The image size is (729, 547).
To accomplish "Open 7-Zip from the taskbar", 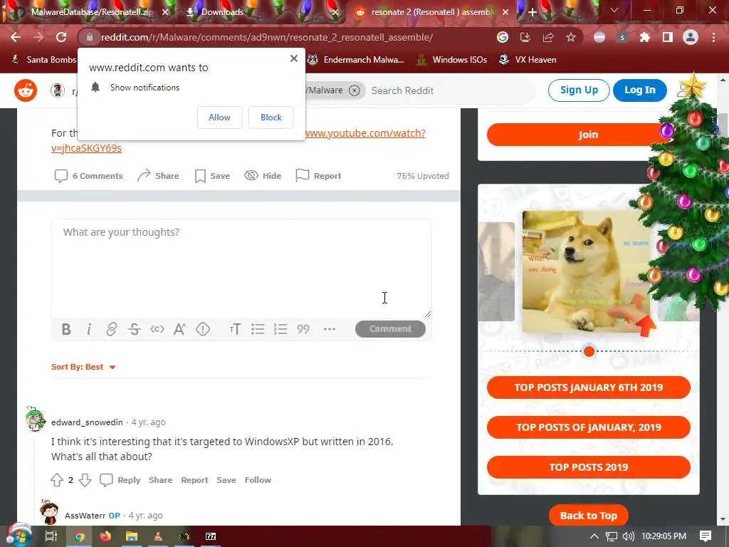I will tap(211, 536).
